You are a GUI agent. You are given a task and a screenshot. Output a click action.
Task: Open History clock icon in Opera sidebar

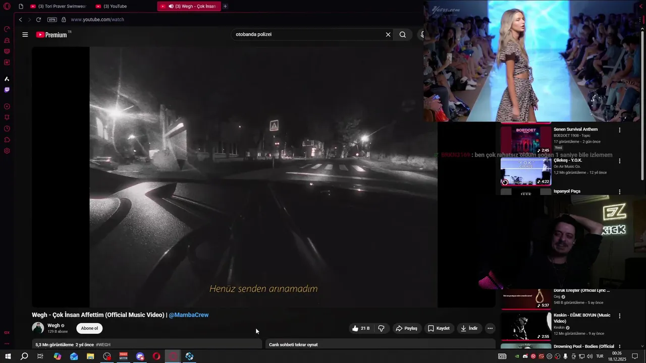click(x=7, y=129)
